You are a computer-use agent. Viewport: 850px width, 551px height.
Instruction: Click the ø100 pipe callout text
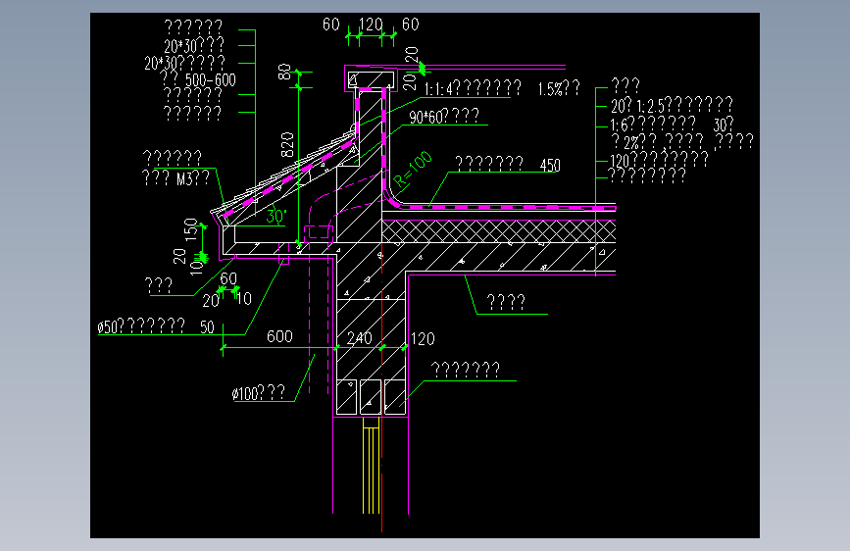coord(258,393)
